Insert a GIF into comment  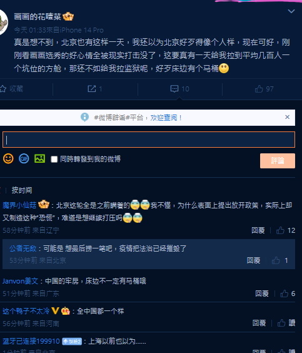click(24, 159)
